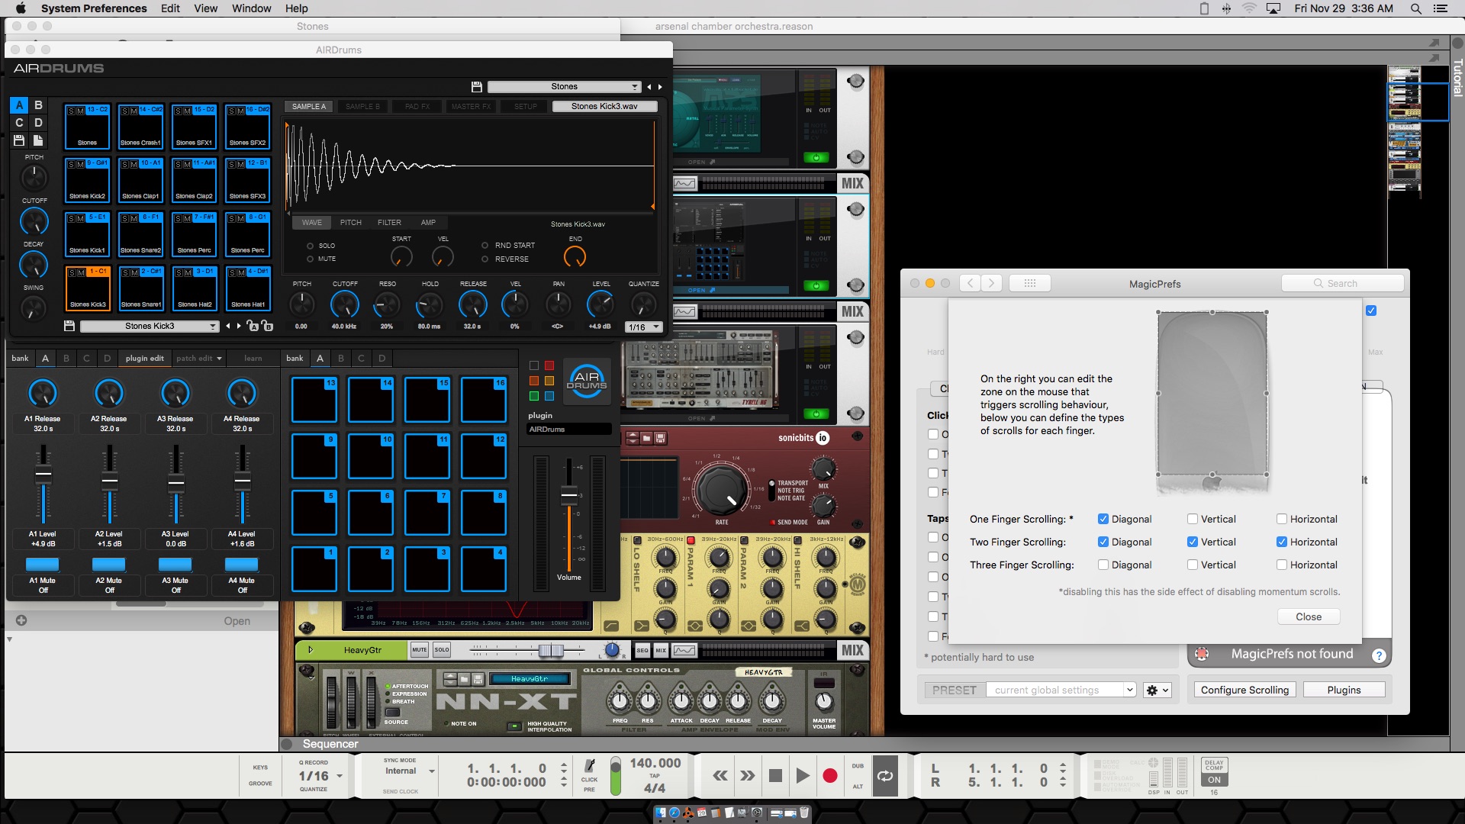Click the Plugins button in MagicPrefs
1465x824 pixels.
click(x=1344, y=690)
